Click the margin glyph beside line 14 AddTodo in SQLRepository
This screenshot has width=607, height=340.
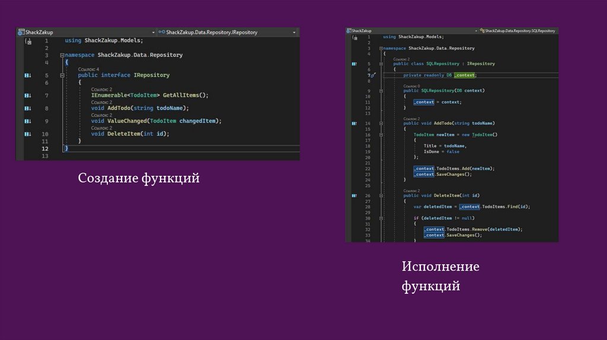coord(354,123)
